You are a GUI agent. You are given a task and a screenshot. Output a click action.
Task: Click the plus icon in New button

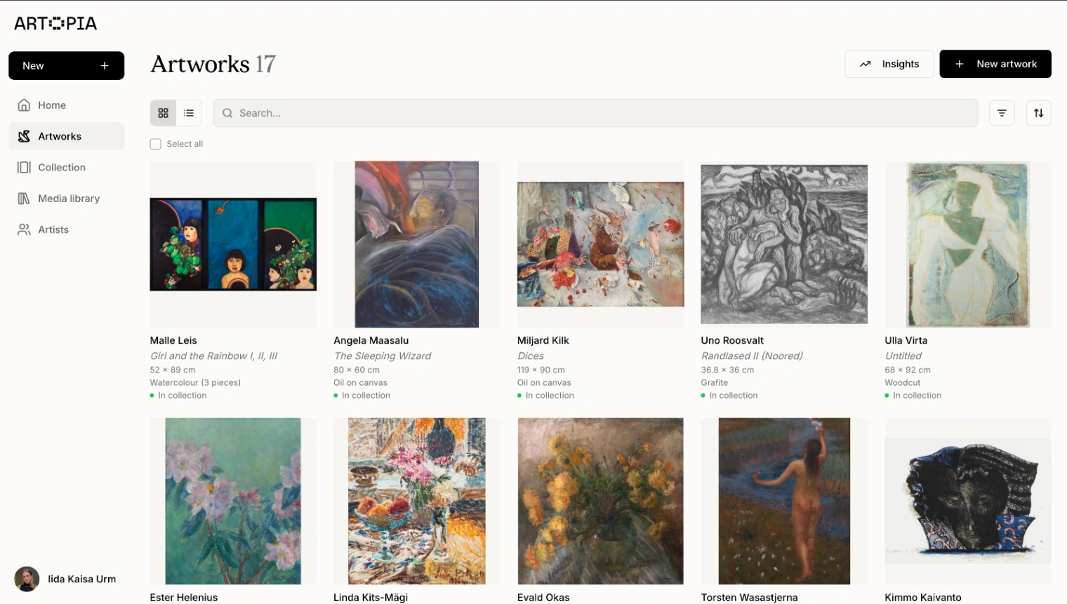click(x=105, y=66)
